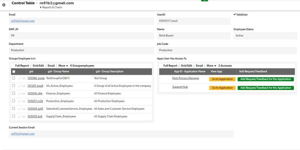Click the Current Session Email link
300x150 pixels.
click(23, 134)
